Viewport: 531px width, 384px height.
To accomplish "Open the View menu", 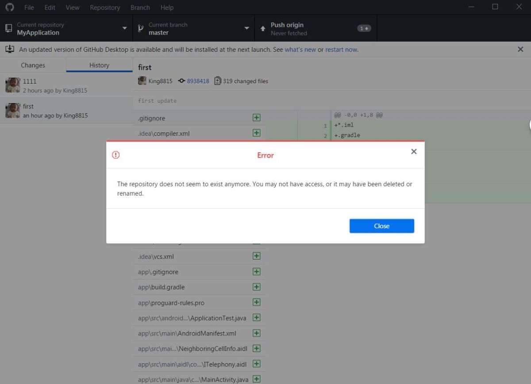I will click(73, 8).
